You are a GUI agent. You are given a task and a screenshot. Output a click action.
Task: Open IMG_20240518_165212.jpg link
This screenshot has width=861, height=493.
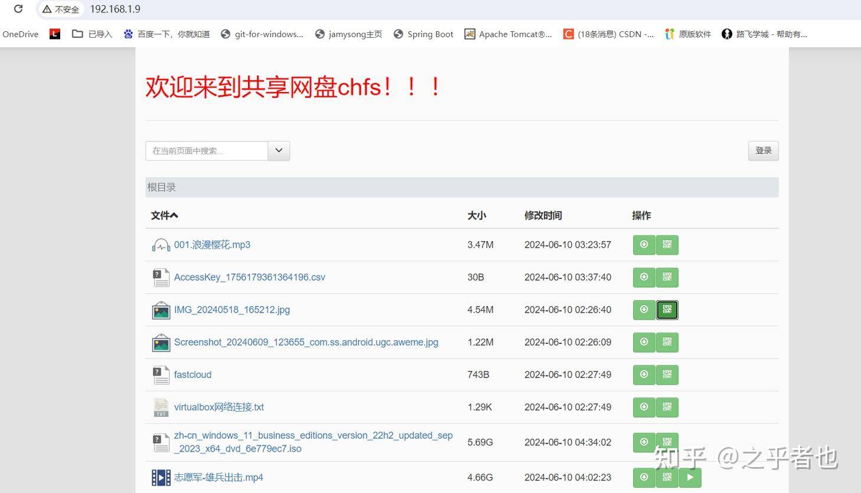232,310
